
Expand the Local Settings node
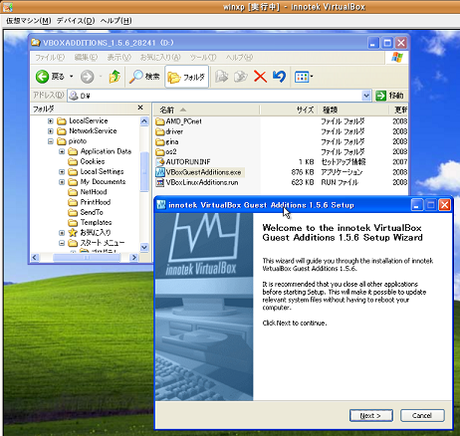tap(62, 172)
